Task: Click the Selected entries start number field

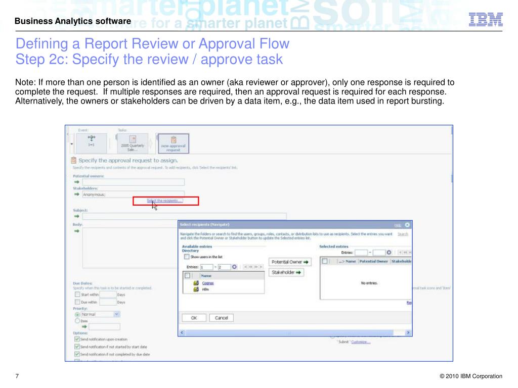Action: 361,253
